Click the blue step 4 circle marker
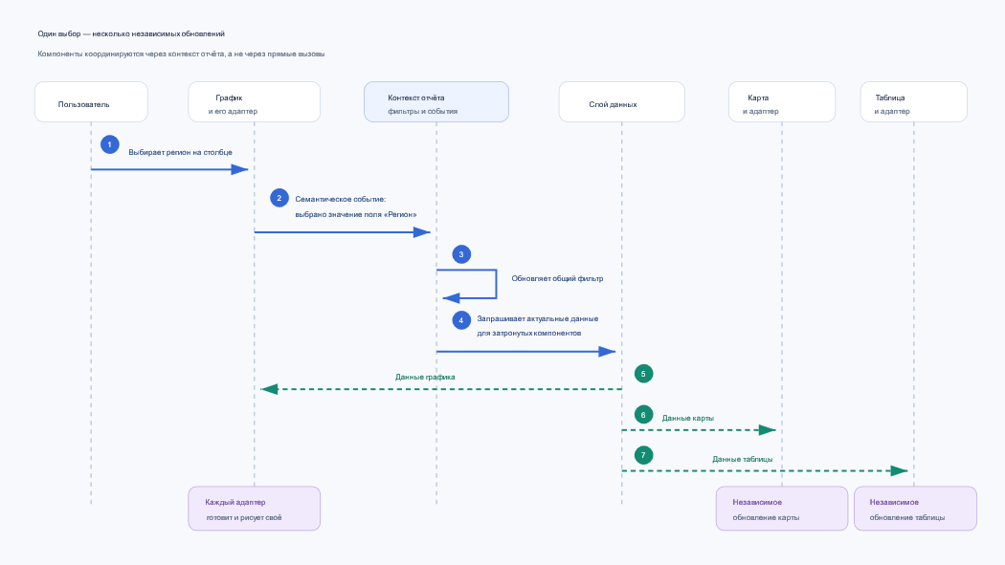This screenshot has height=565, width=1005. (x=461, y=320)
